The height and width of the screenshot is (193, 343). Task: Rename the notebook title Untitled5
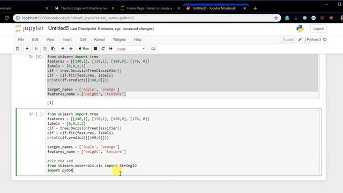pos(58,28)
